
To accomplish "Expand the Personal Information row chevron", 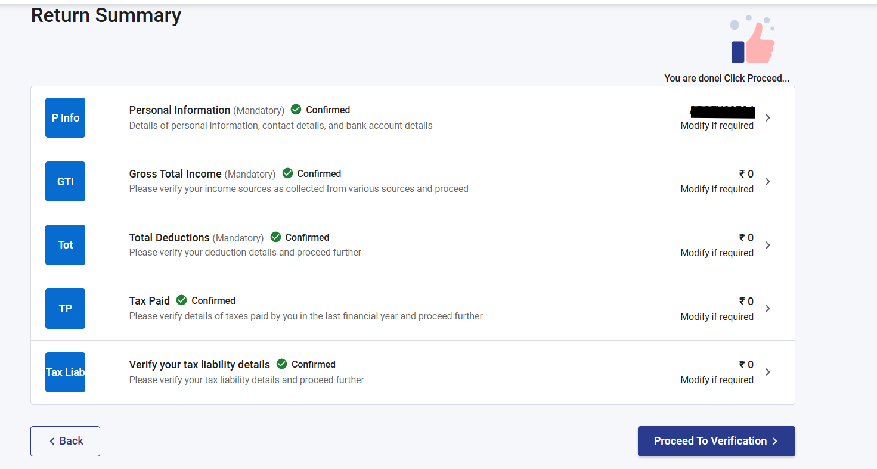I will (768, 118).
